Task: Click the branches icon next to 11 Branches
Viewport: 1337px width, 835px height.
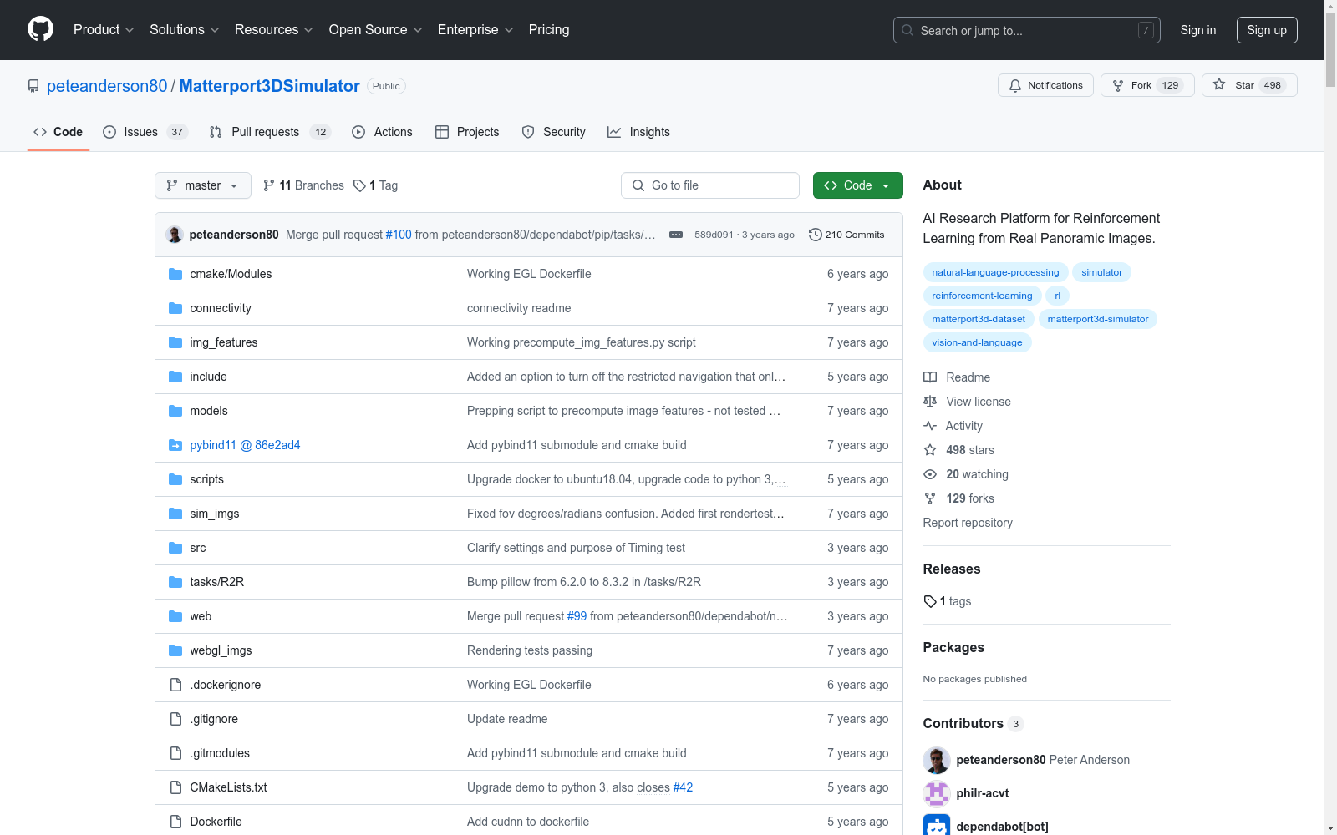Action: (269, 185)
